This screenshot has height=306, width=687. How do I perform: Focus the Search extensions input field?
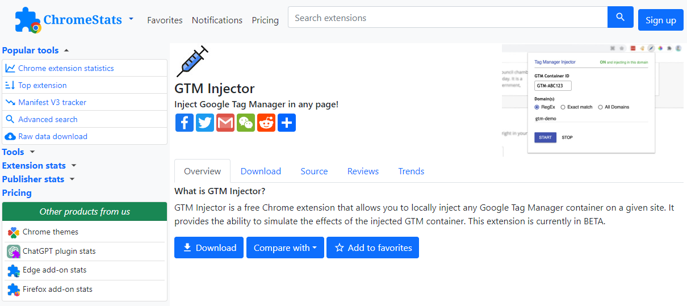pos(448,17)
